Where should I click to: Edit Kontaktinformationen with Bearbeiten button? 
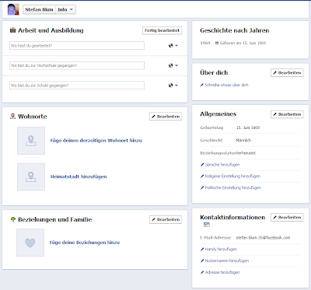pyautogui.click(x=287, y=218)
